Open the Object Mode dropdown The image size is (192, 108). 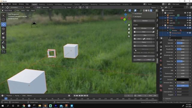coord(8,10)
